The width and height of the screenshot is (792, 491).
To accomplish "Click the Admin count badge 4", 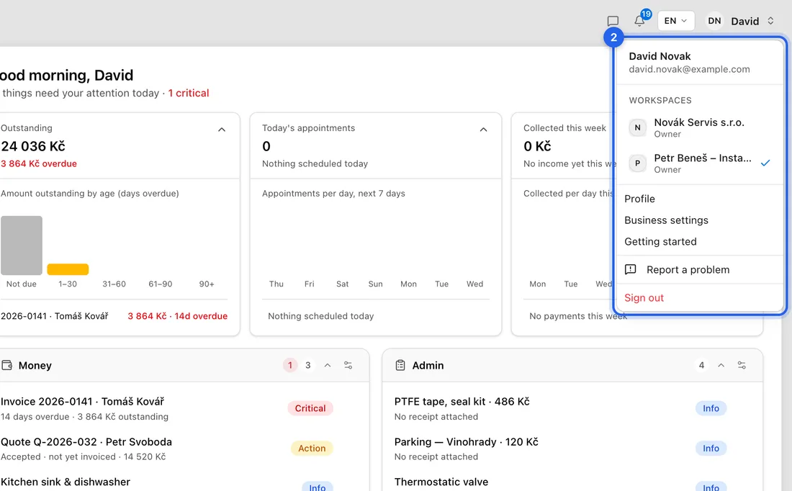I will click(x=701, y=365).
